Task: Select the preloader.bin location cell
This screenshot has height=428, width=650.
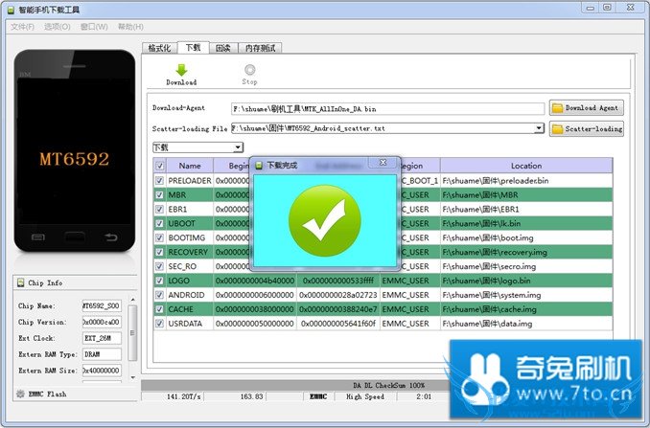Action: tap(526, 180)
